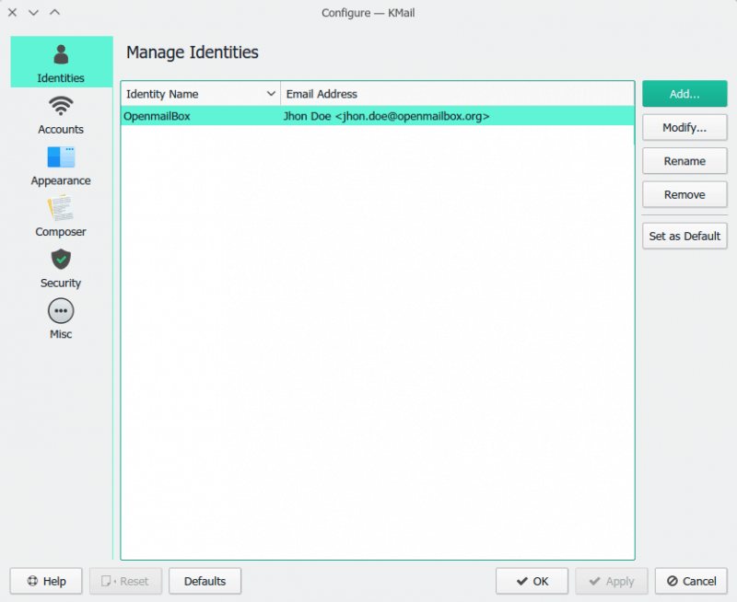Cancel the configuration dialog

pos(691,581)
